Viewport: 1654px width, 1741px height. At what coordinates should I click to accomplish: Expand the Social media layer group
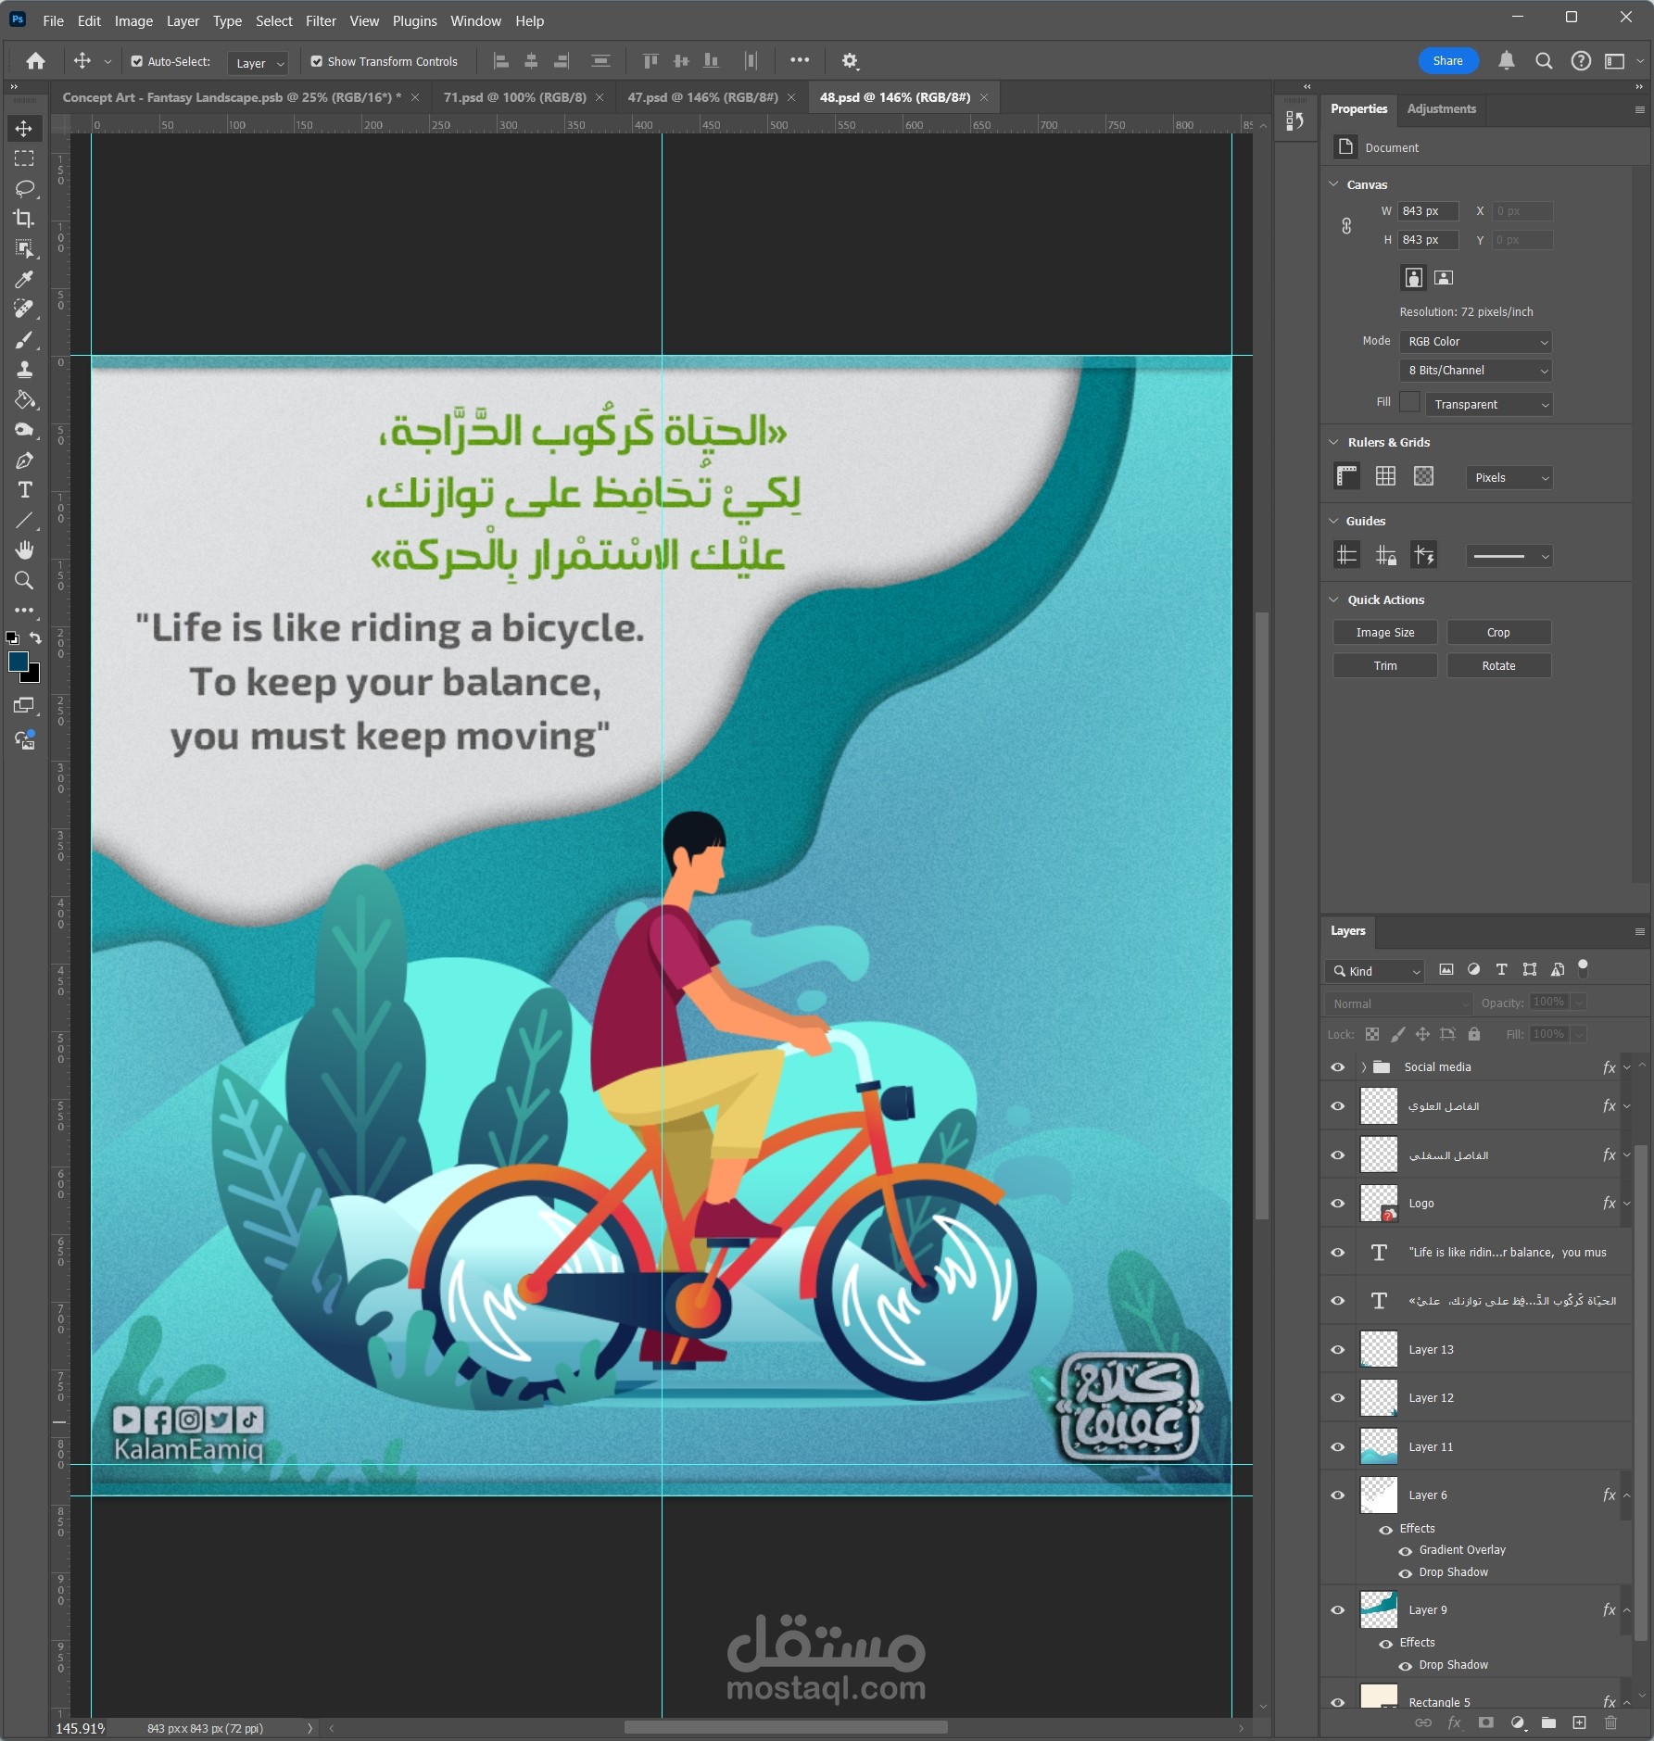point(1364,1067)
